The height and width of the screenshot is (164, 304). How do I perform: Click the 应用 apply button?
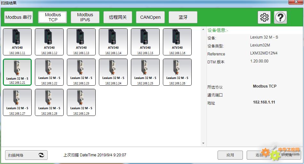coord(230,155)
